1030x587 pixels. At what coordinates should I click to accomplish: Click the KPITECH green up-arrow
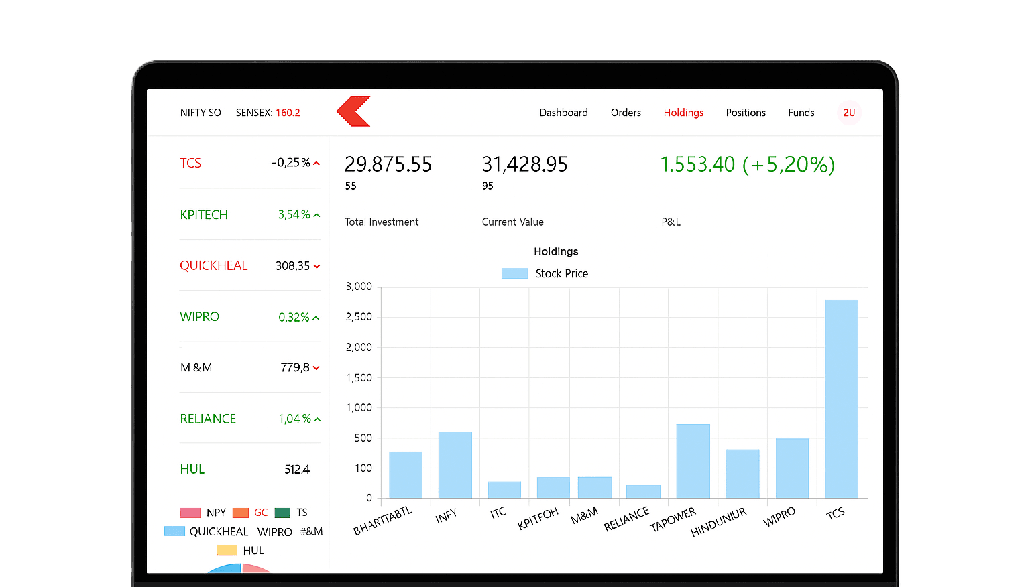(x=317, y=215)
